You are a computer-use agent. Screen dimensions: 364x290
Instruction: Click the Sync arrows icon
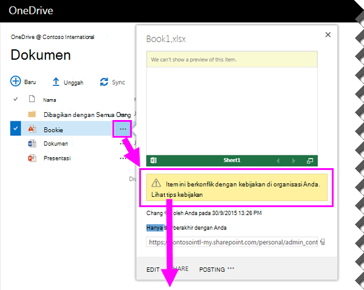pyautogui.click(x=104, y=82)
